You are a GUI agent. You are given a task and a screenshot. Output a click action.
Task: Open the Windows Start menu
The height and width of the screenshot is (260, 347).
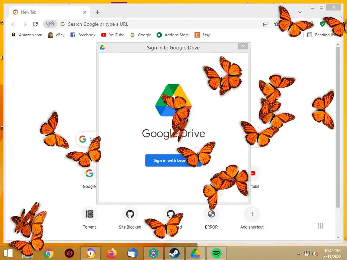pyautogui.click(x=8, y=253)
